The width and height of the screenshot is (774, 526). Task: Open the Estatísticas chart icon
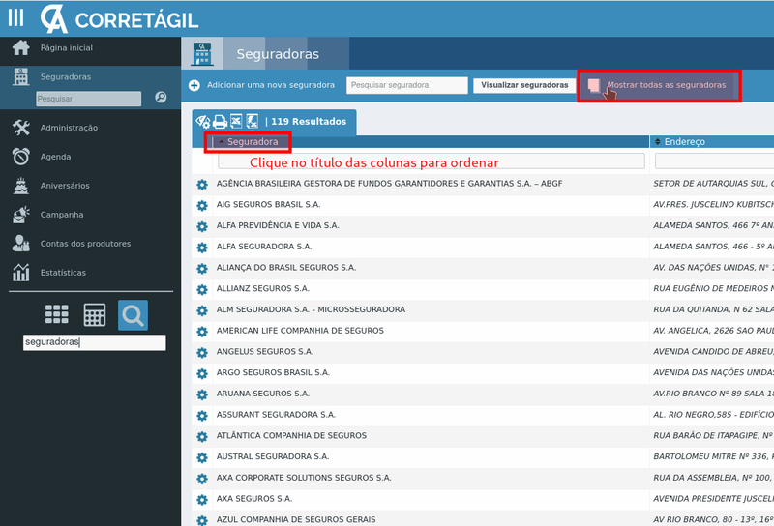[x=20, y=273]
